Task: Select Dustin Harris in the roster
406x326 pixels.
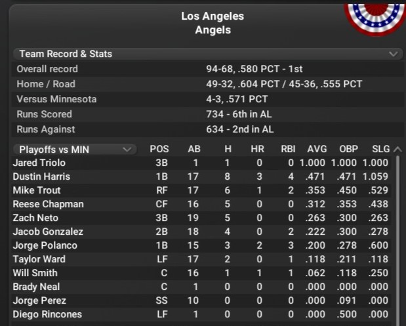Action: 41,176
